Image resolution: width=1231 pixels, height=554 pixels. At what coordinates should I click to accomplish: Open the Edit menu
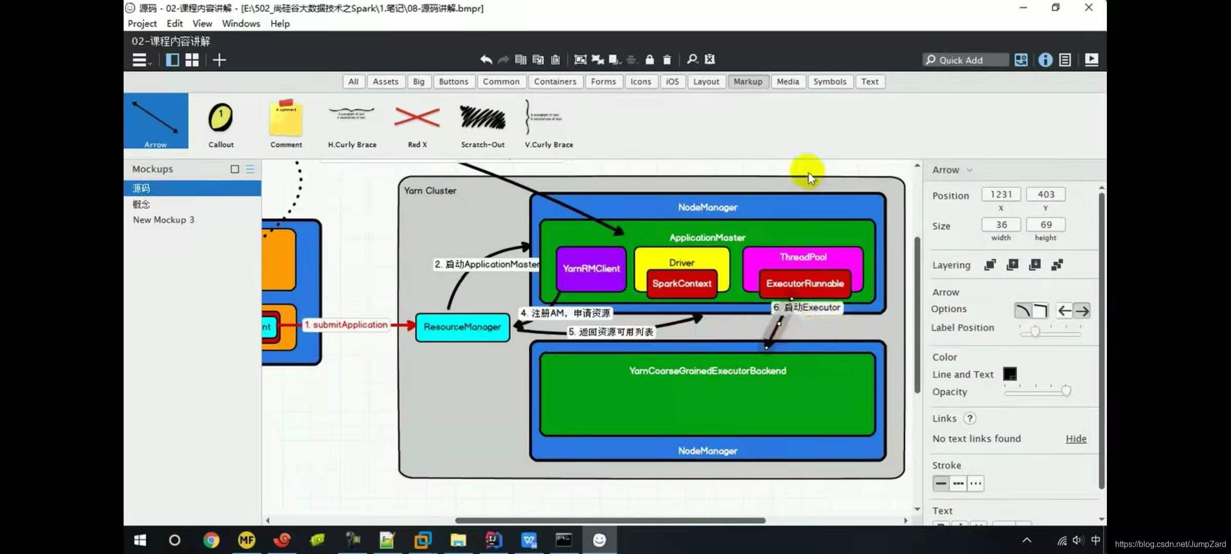click(174, 24)
